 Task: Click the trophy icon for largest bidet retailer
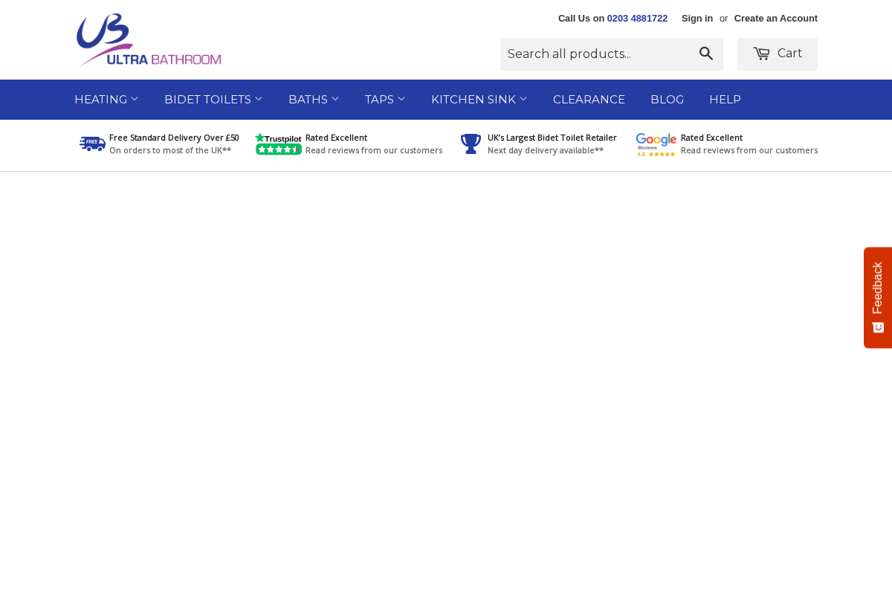[x=471, y=143]
